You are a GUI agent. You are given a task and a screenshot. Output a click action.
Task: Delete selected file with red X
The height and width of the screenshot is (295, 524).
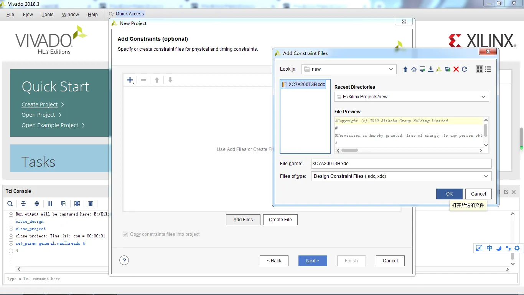pos(456,69)
